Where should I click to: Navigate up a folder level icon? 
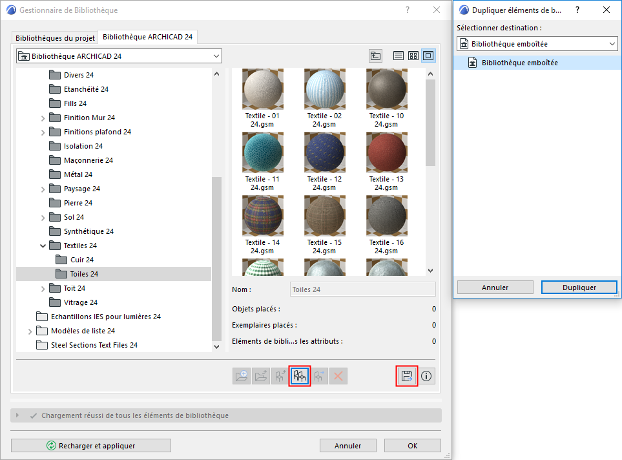coord(375,56)
